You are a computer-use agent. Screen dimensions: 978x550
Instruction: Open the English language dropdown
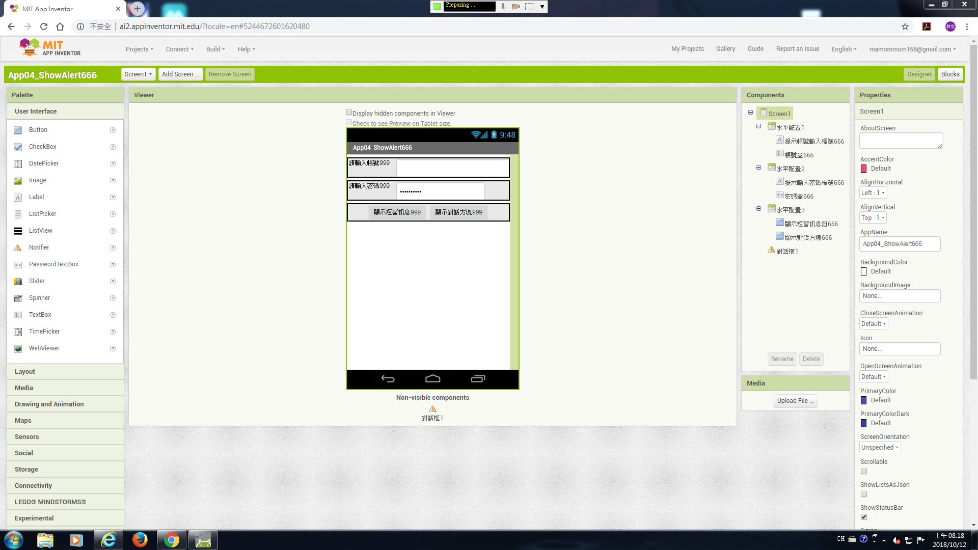tap(844, 49)
